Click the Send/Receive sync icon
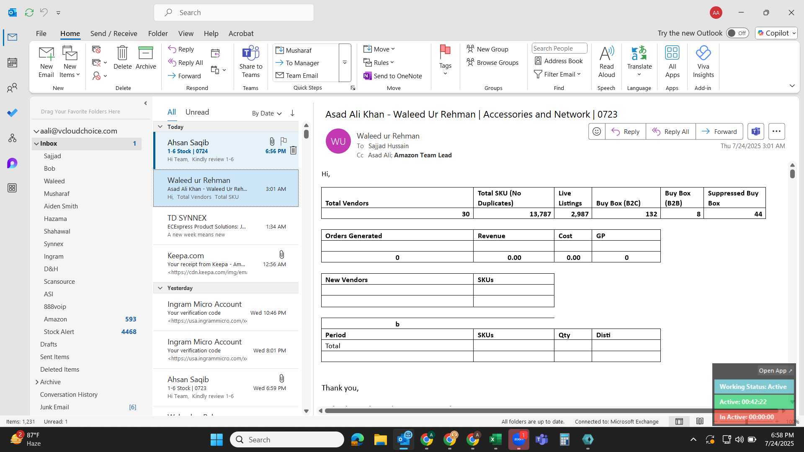Viewport: 804px width, 452px height. coord(29,13)
